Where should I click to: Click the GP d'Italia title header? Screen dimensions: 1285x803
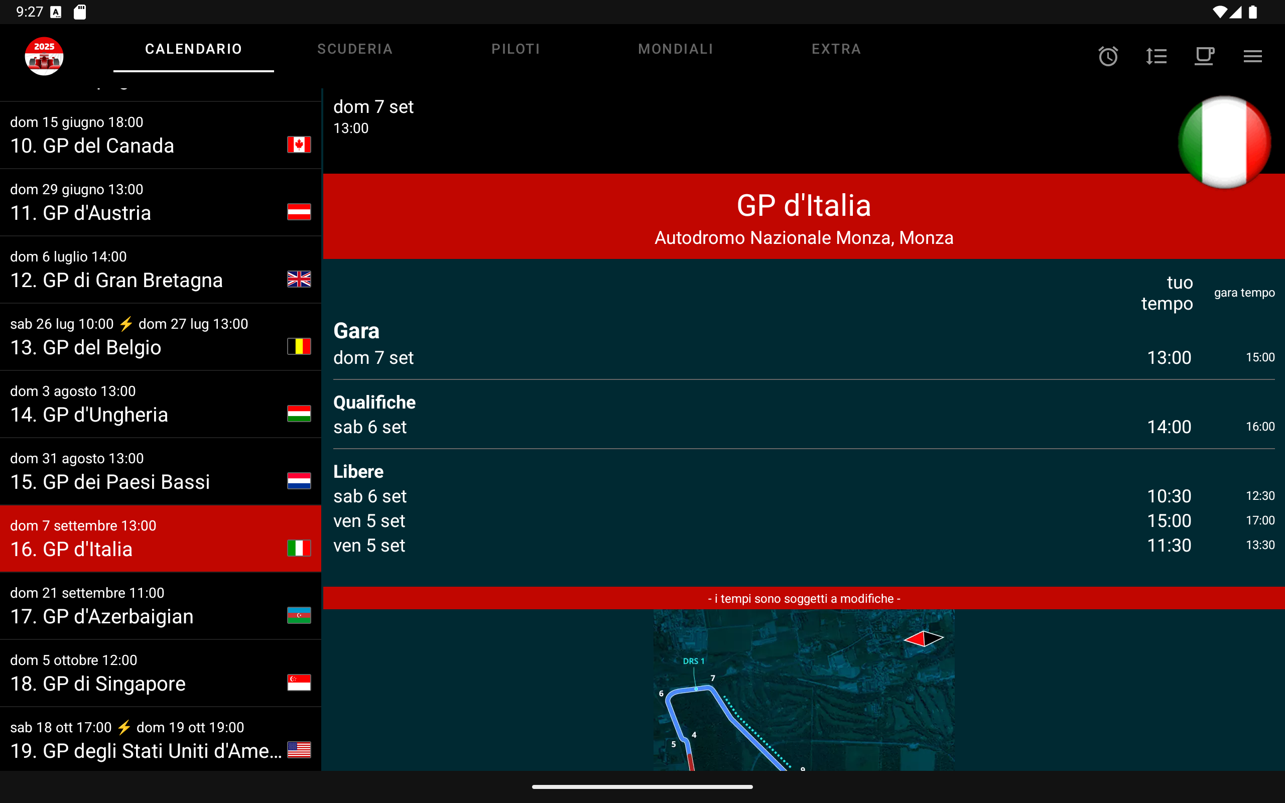click(804, 206)
